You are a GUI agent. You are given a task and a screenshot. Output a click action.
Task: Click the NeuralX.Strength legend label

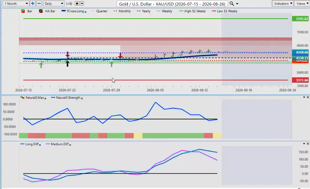click(68, 98)
